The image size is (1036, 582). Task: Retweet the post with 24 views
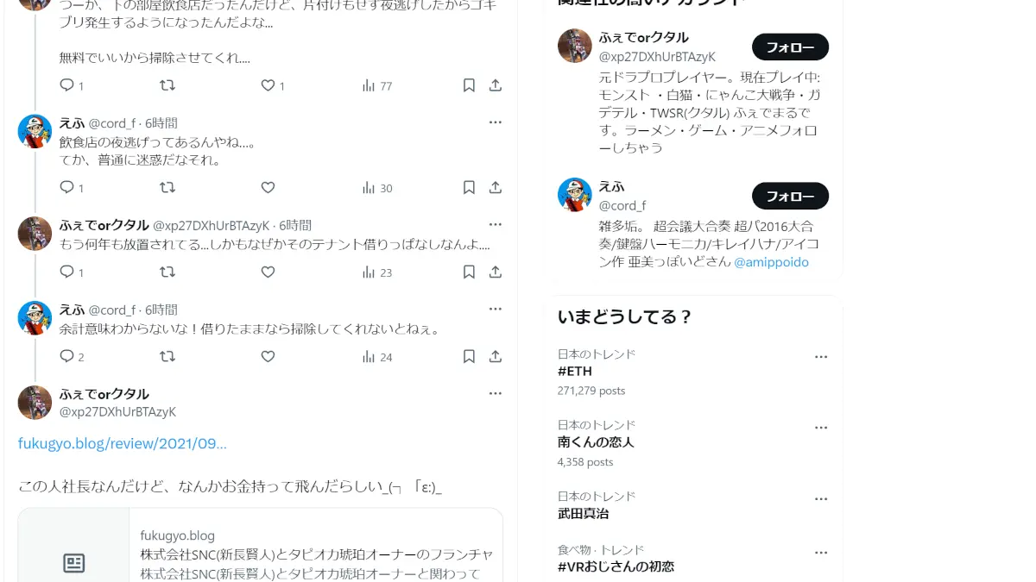167,356
